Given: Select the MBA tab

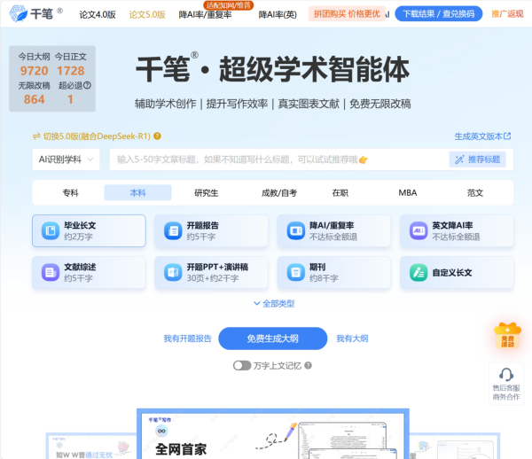Looking at the screenshot, I should pos(408,192).
